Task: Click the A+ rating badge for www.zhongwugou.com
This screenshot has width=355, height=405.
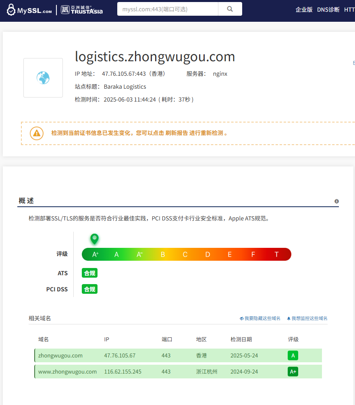Action: [x=293, y=372]
